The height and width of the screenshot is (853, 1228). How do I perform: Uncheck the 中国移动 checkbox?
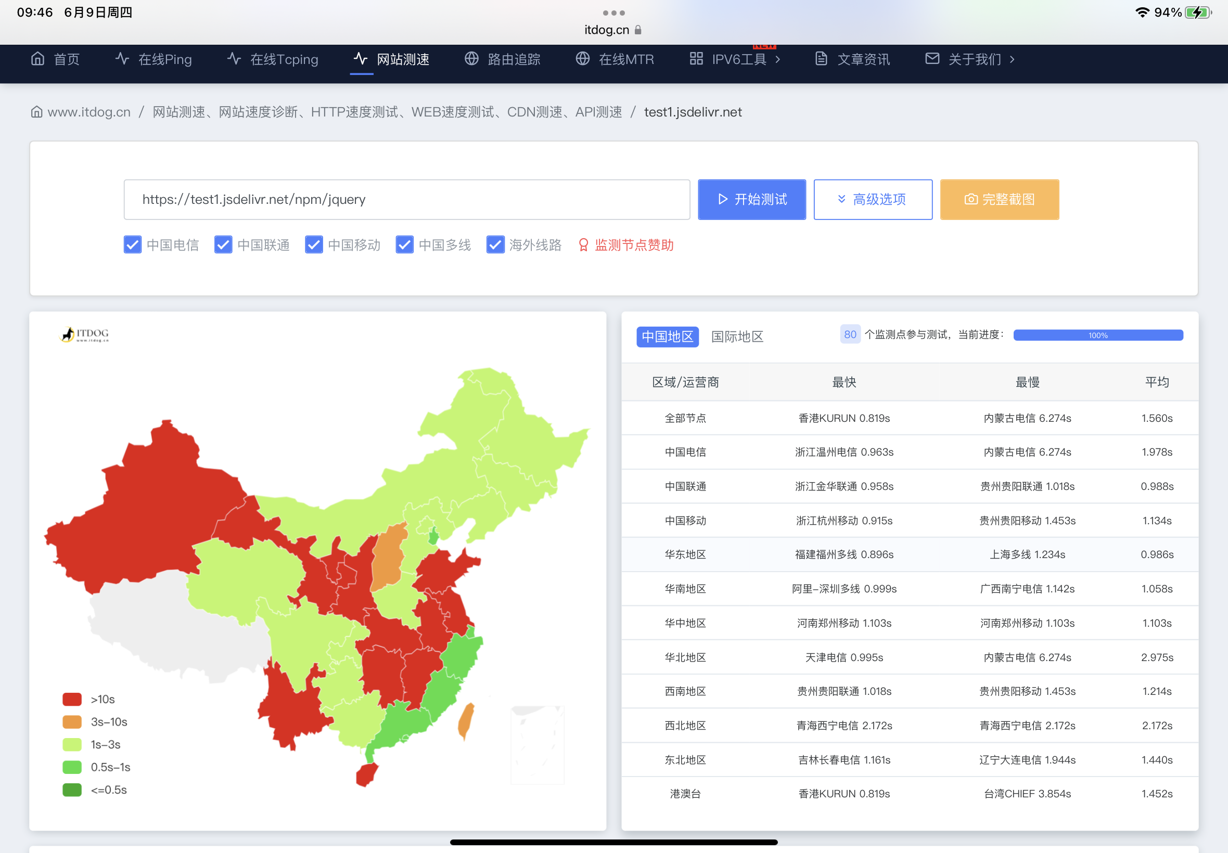pos(314,245)
